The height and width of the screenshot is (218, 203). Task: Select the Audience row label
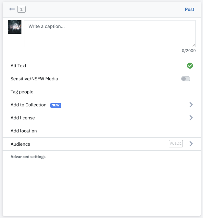(20, 144)
